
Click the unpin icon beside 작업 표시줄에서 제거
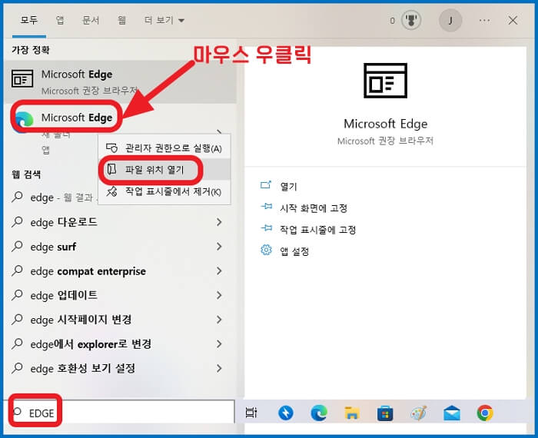coord(111,191)
